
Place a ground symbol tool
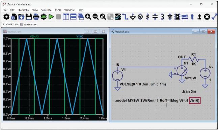click(x=133, y=17)
